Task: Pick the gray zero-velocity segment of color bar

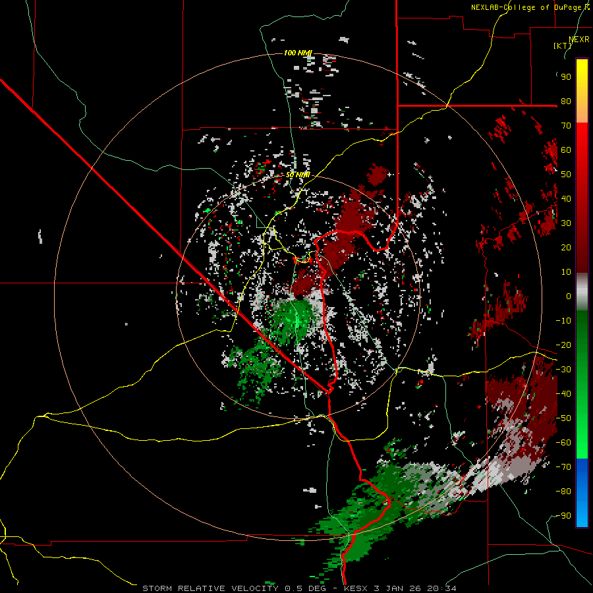Action: click(x=582, y=293)
